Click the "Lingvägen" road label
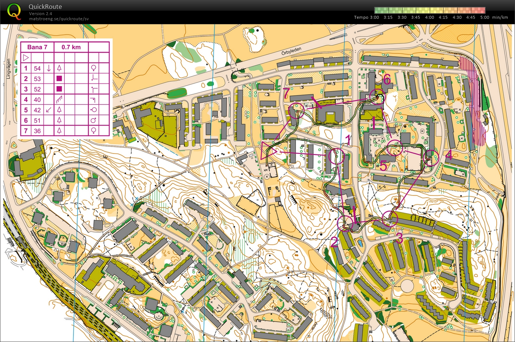Viewport: 515px width, 342px height. pyautogui.click(x=8, y=69)
